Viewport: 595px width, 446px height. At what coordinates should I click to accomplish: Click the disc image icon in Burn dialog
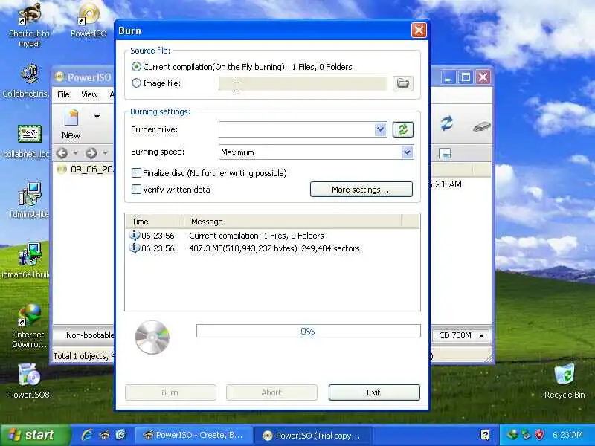pos(152,337)
